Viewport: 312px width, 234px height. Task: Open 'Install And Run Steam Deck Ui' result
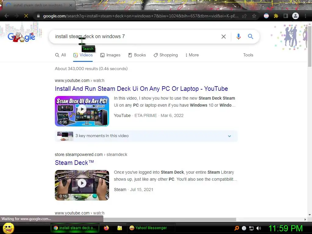coord(141,89)
